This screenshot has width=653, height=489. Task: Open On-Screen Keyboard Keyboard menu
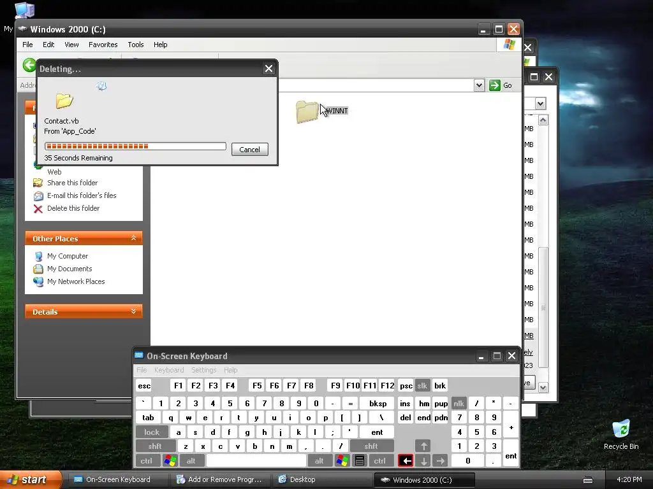click(x=168, y=370)
